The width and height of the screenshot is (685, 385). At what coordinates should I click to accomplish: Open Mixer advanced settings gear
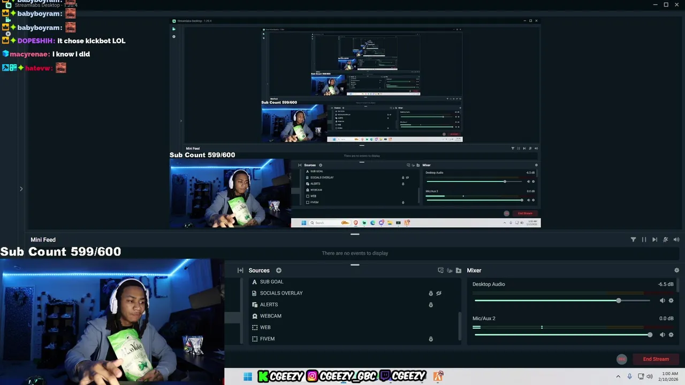click(676, 271)
